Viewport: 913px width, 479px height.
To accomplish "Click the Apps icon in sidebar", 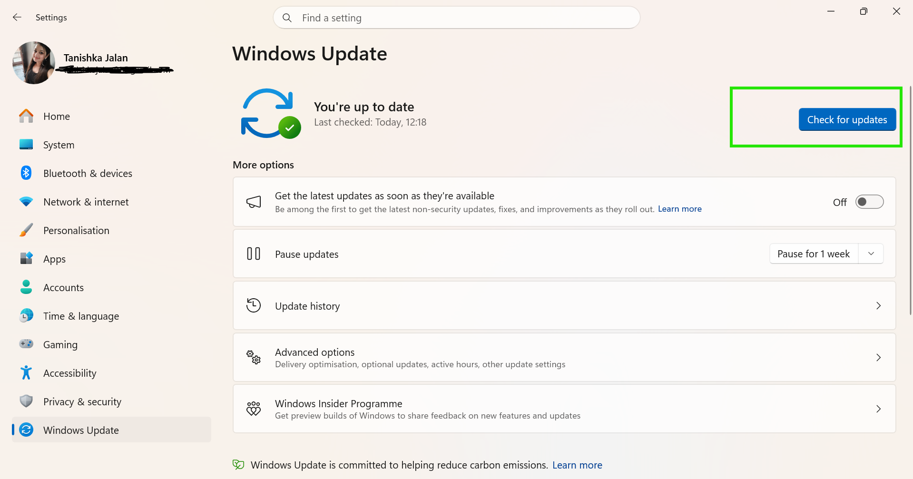I will coord(26,258).
